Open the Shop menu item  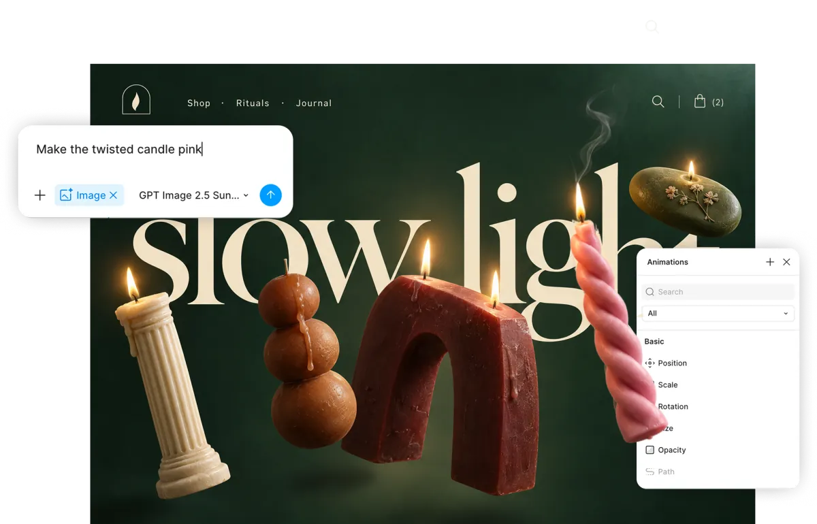coord(199,103)
